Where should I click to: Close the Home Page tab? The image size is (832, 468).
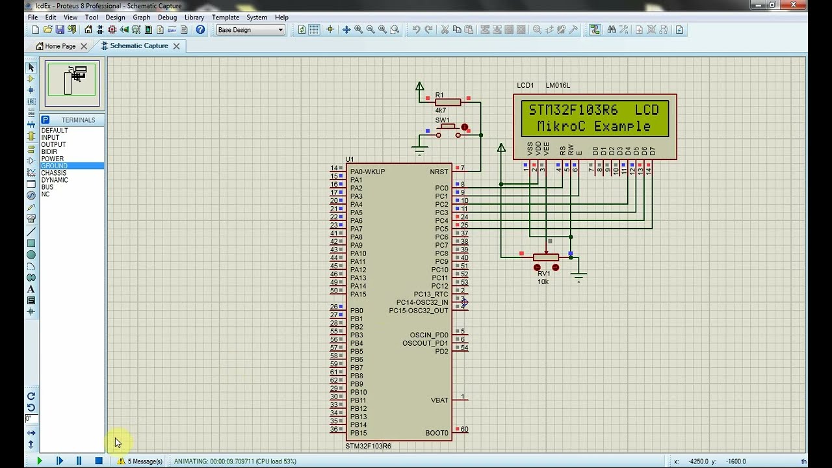(x=84, y=46)
